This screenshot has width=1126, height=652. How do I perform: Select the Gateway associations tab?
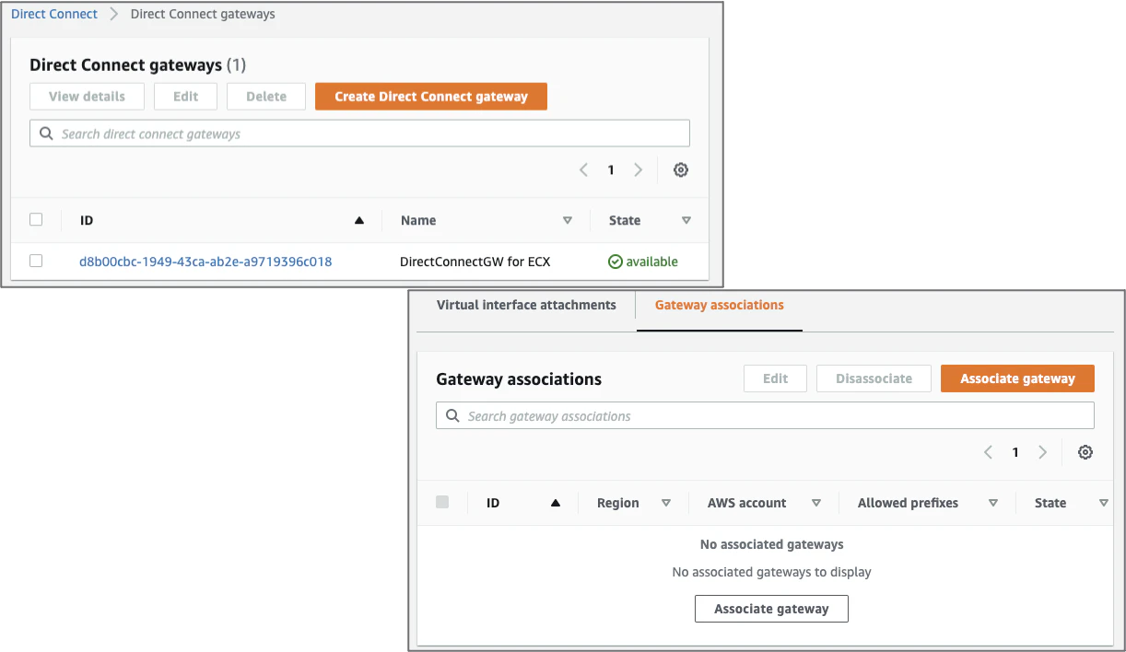(720, 305)
